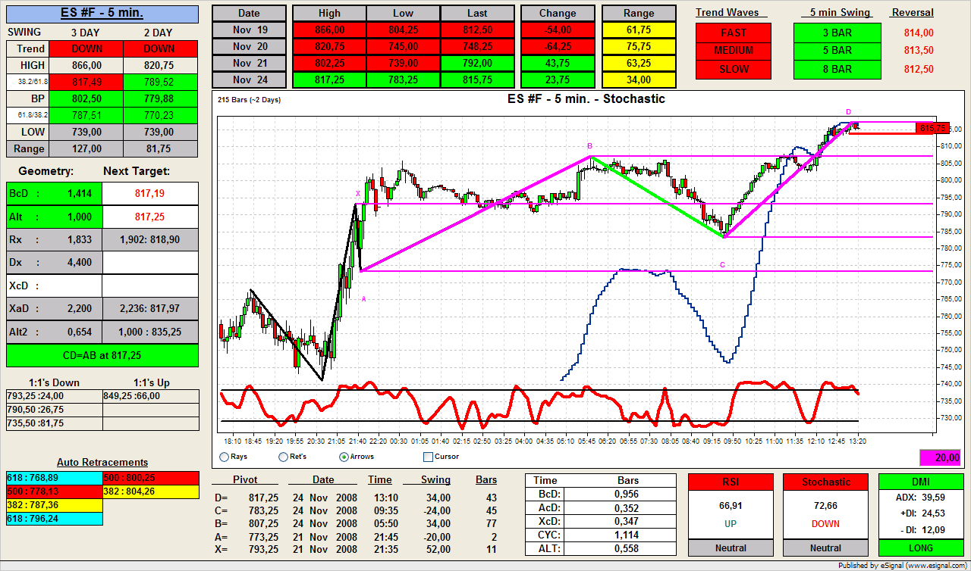Click the 1:1's Up entry 849,25 :66,00
Screen dimensions: 971x571
(x=150, y=395)
